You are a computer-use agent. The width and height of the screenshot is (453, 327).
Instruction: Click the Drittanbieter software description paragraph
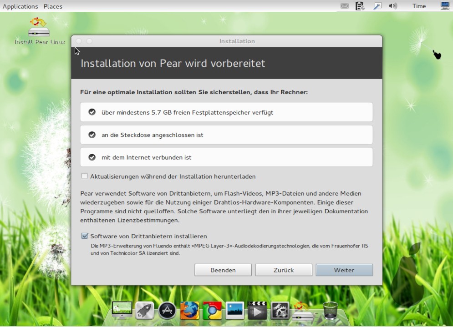[x=224, y=206]
